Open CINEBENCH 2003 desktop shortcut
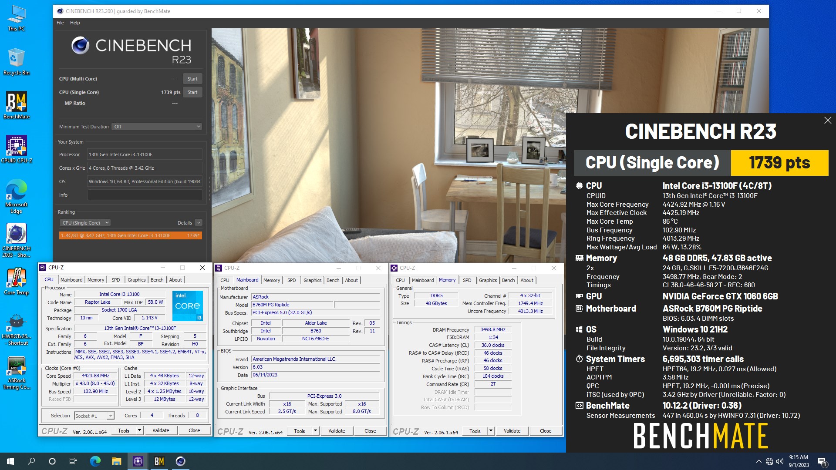Image resolution: width=836 pixels, height=470 pixels. 17,240
